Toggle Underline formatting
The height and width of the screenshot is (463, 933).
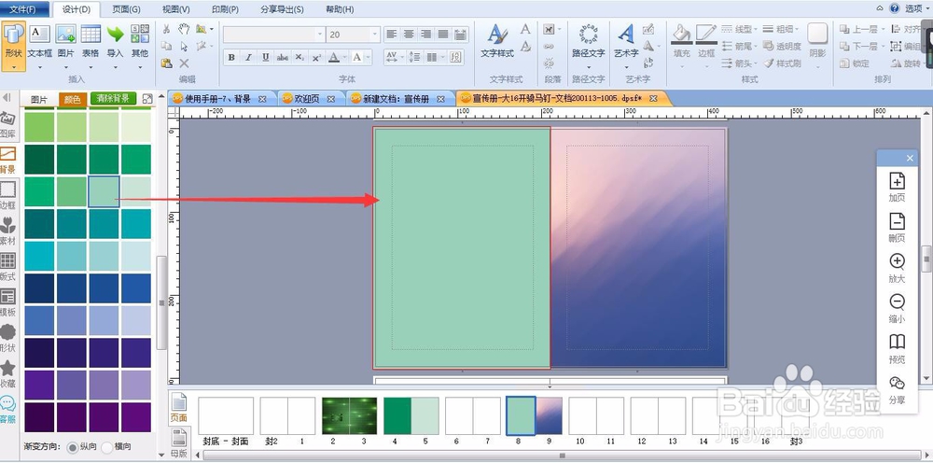pos(265,57)
